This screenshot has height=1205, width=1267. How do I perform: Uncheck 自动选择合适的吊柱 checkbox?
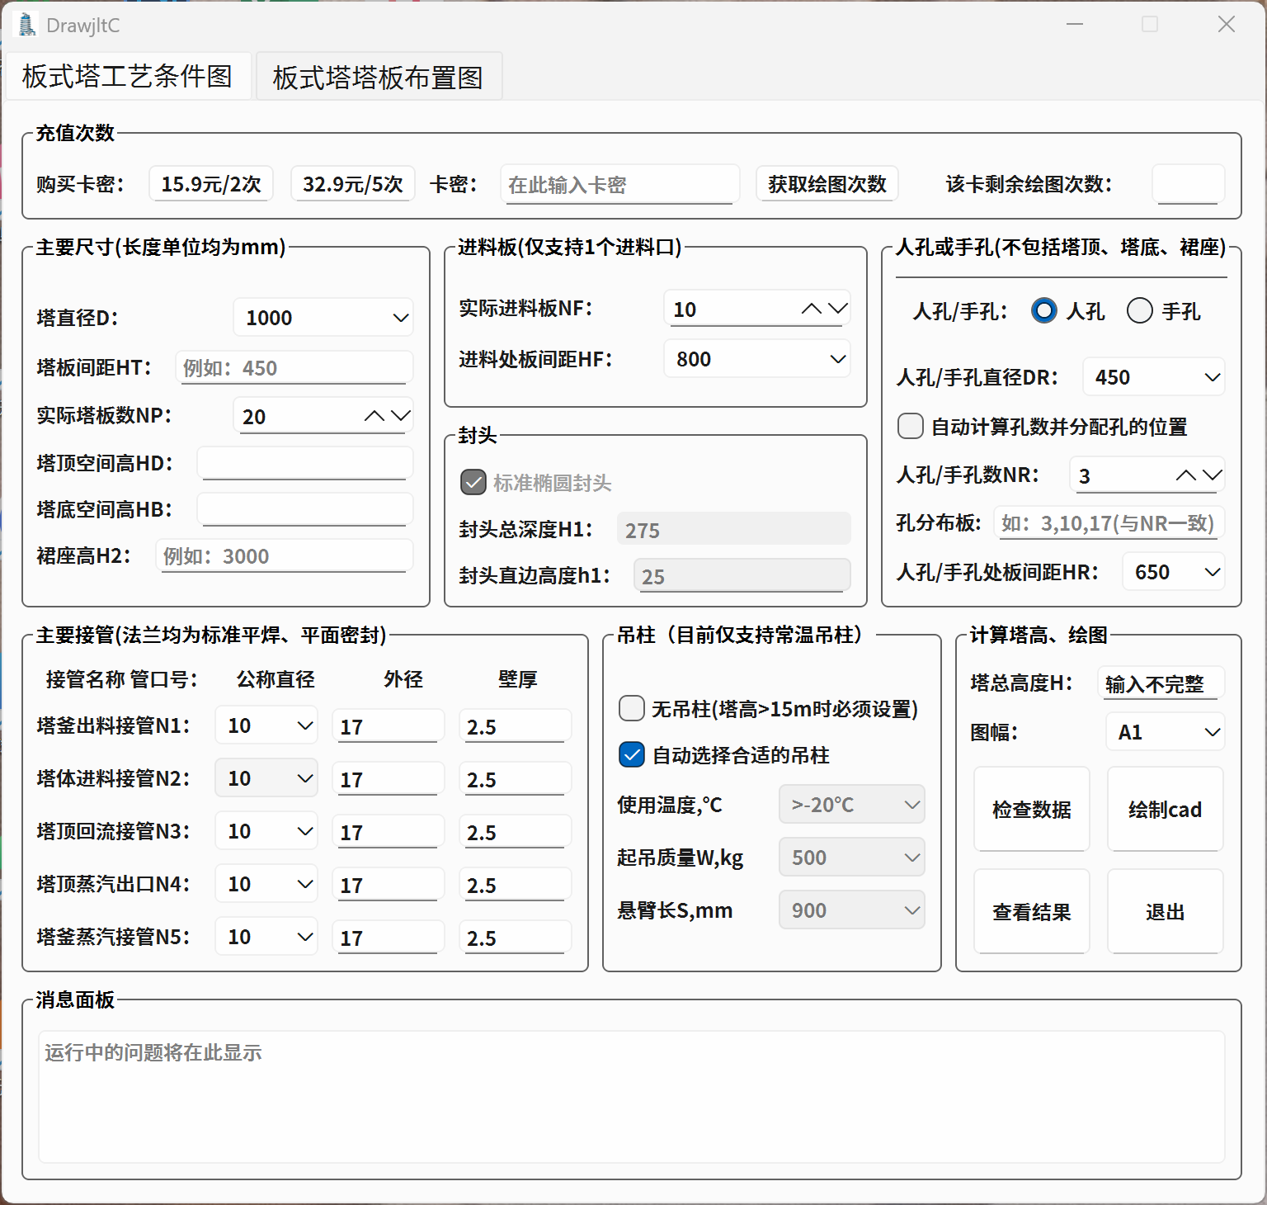pyautogui.click(x=632, y=754)
